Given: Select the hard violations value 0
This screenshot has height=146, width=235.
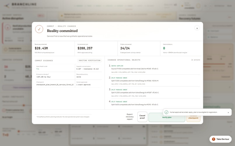Looking at the screenshot, I should click(164, 48).
